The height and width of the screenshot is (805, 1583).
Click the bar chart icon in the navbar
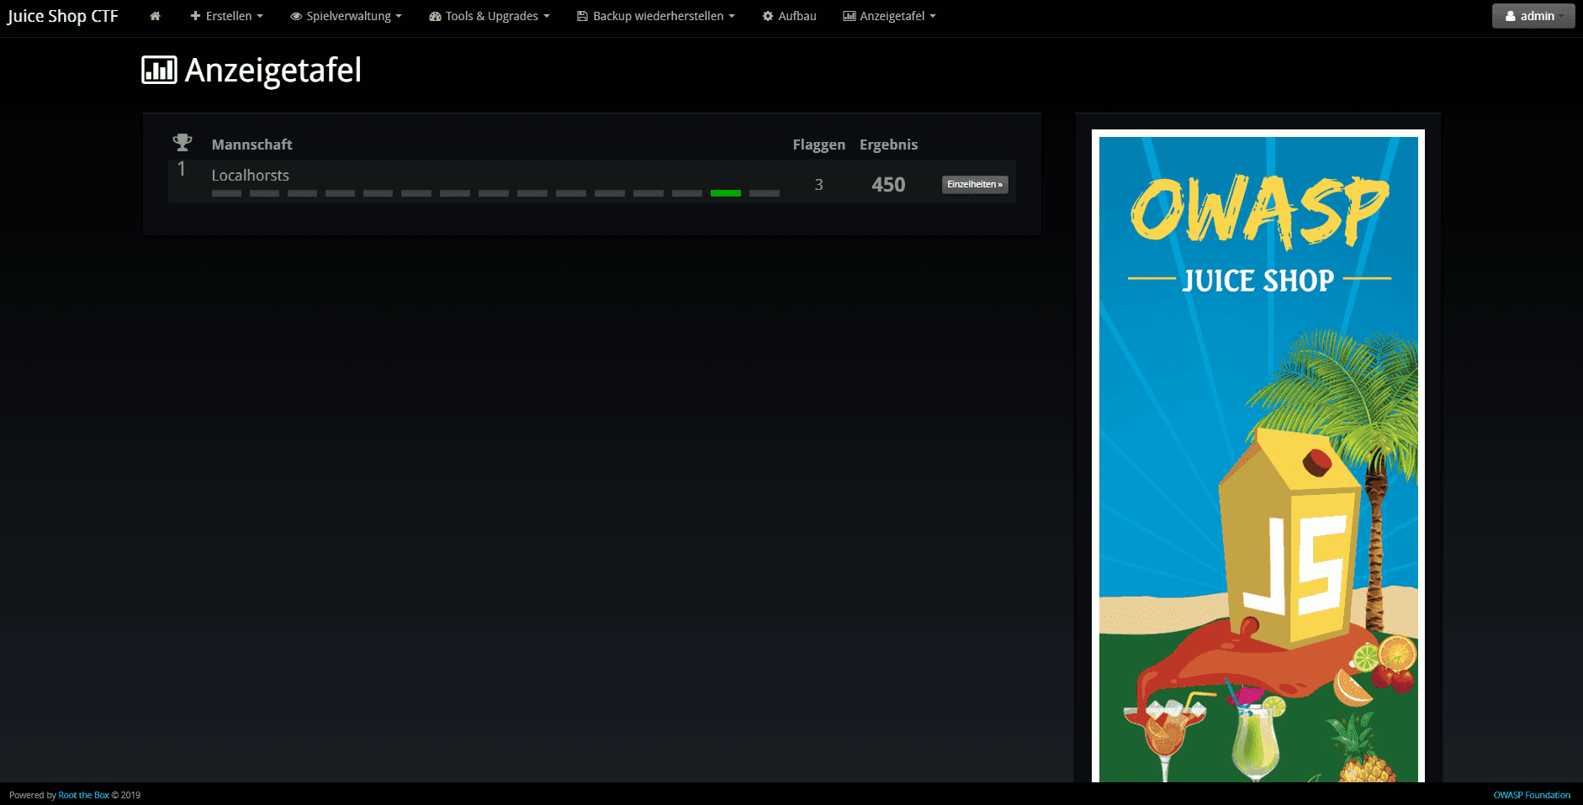click(x=850, y=16)
